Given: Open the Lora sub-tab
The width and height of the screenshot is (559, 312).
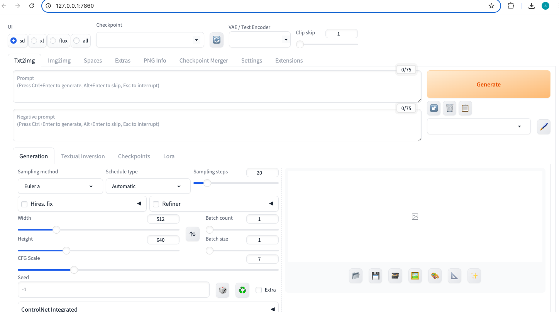Looking at the screenshot, I should click(x=169, y=156).
